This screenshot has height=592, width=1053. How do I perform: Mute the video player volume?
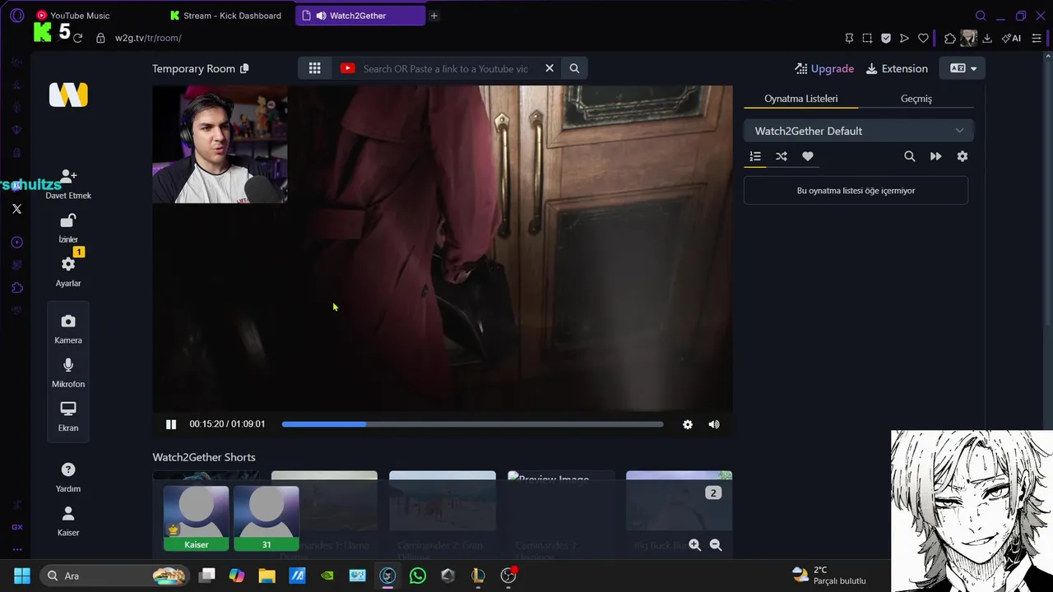point(714,424)
